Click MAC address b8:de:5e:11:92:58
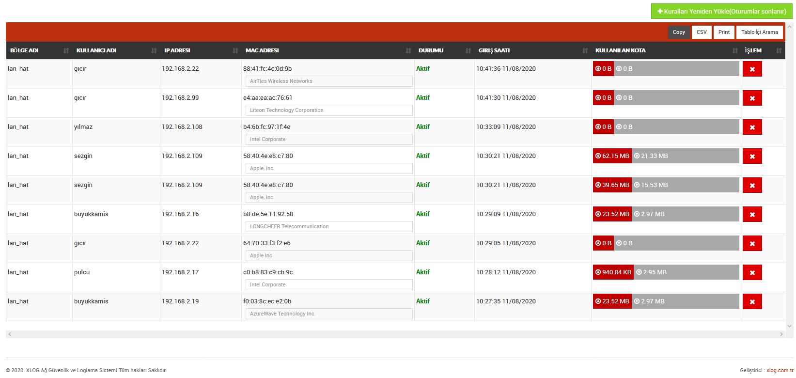The image size is (796, 378). (x=268, y=214)
